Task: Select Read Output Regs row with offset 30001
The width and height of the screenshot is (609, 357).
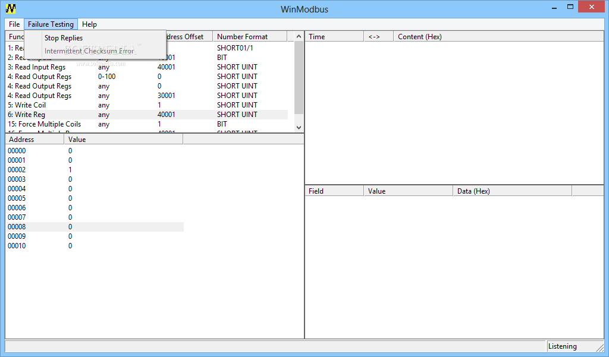Action: click(147, 96)
